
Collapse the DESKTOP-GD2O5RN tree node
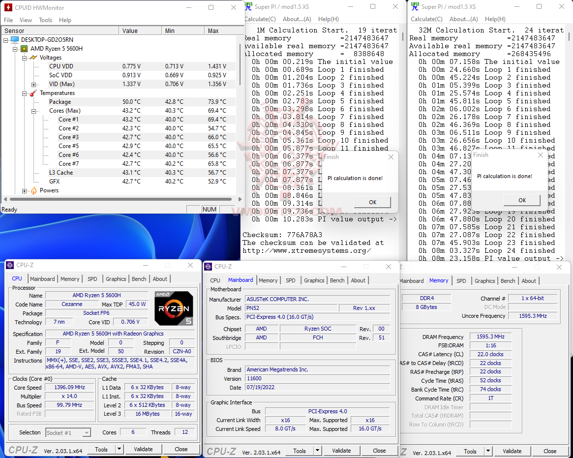(x=6, y=40)
